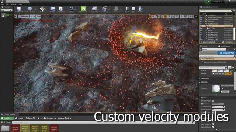
Task: Click the Build toolbar icon
Action: [115, 10]
